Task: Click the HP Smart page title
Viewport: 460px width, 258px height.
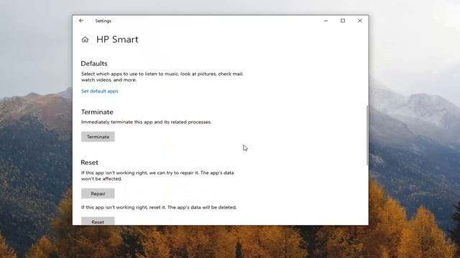Action: (x=117, y=39)
